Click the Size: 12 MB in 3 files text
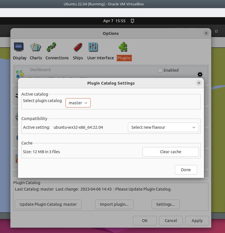Image resolution: width=225 pixels, height=233 pixels. (x=42, y=152)
